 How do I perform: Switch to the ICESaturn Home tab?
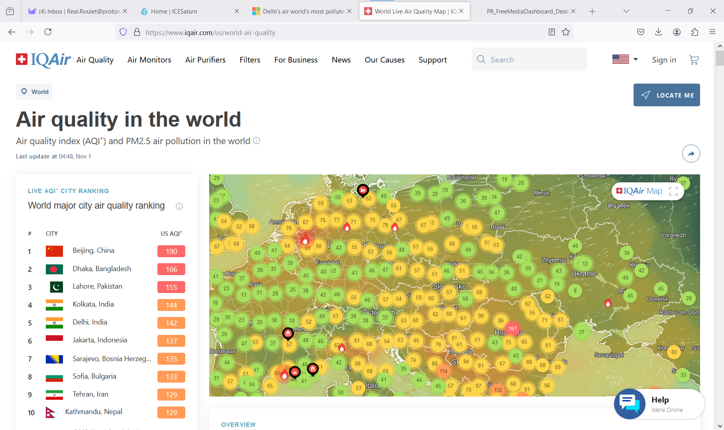pyautogui.click(x=174, y=11)
